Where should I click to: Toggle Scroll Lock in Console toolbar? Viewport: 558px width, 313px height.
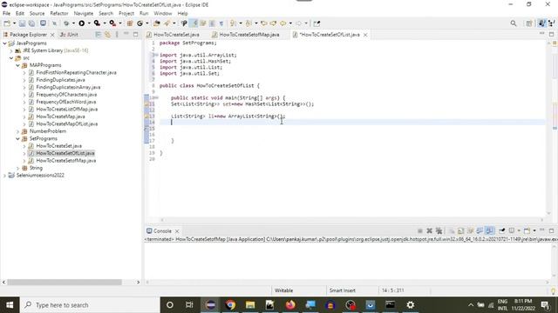click(461, 231)
